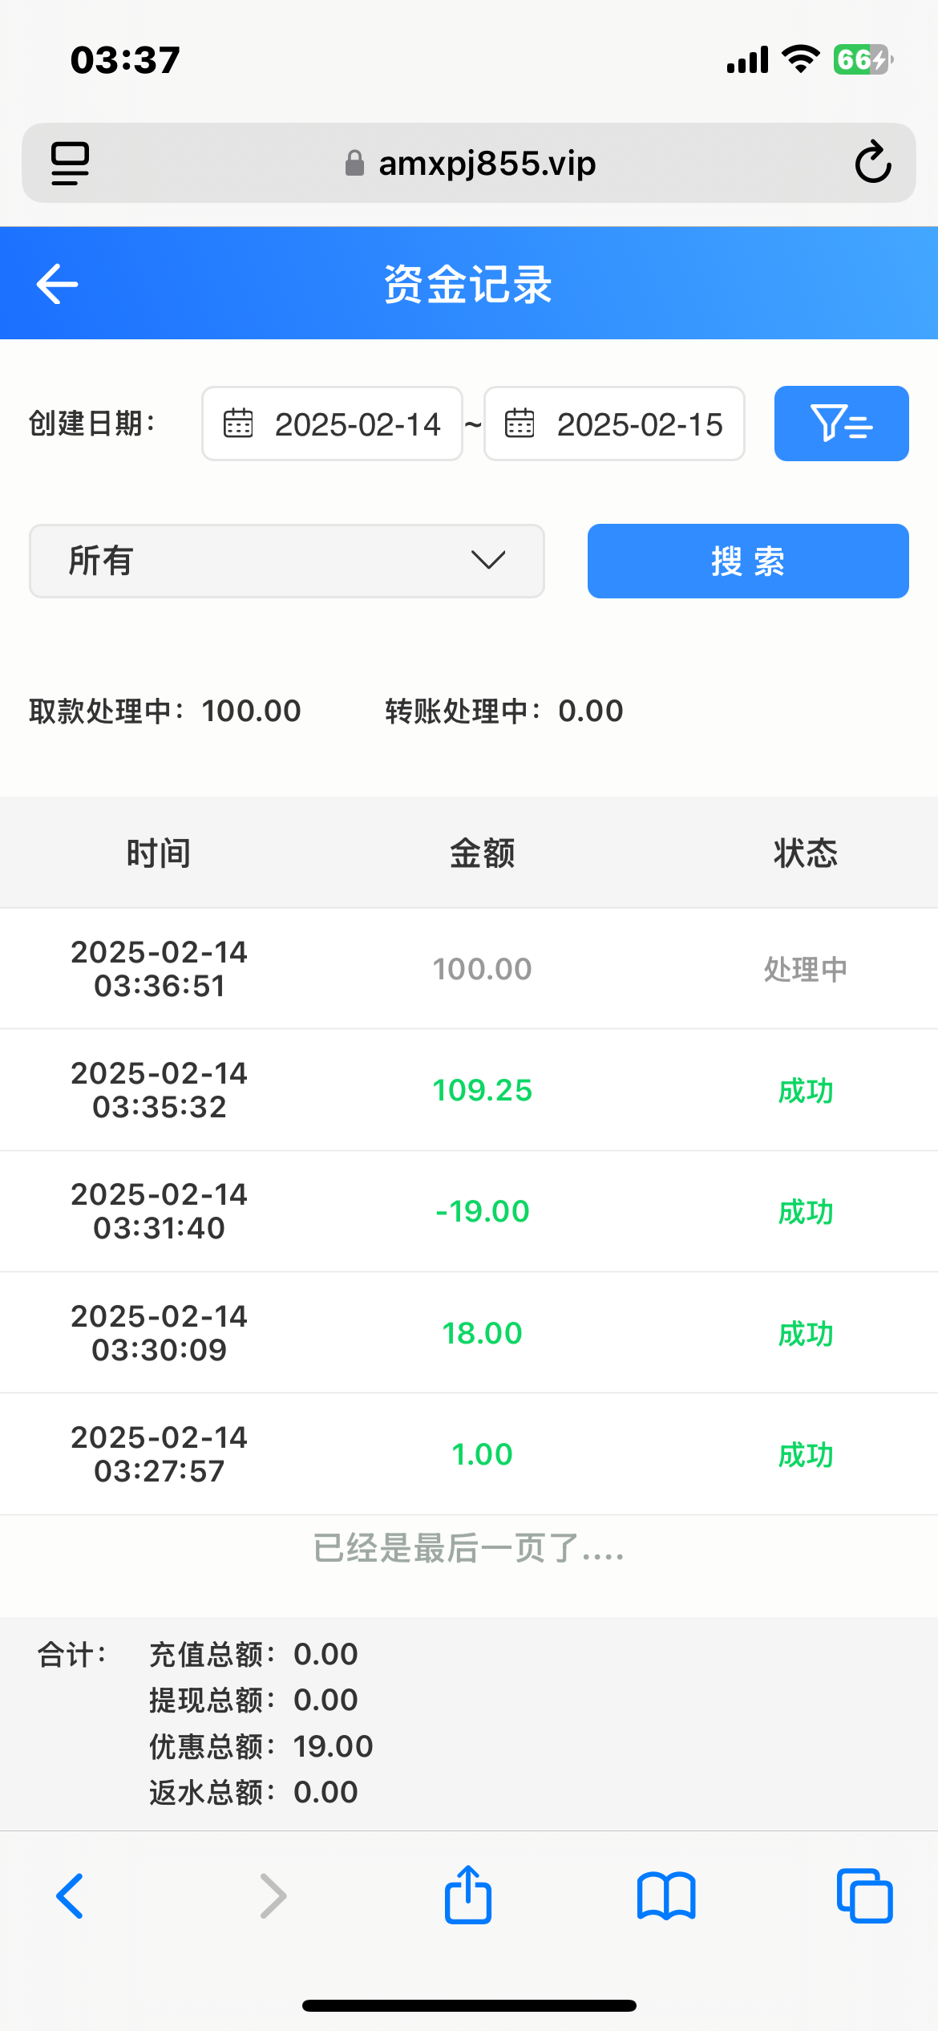Open the filter options button
The image size is (938, 2031).
841,424
